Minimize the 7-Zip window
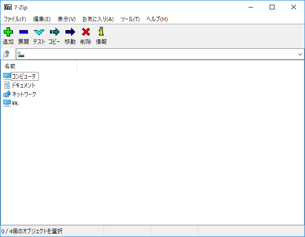Image resolution: width=305 pixels, height=237 pixels. (251, 7)
